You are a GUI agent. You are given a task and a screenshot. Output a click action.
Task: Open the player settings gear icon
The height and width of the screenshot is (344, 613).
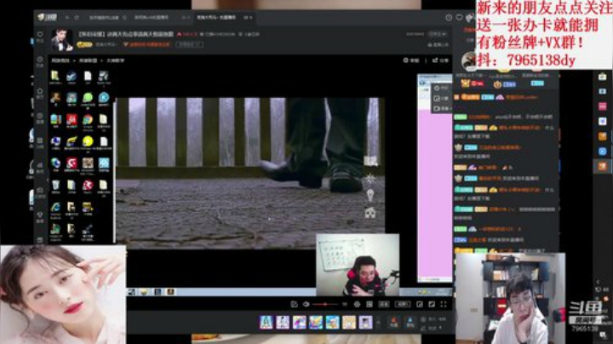357,304
